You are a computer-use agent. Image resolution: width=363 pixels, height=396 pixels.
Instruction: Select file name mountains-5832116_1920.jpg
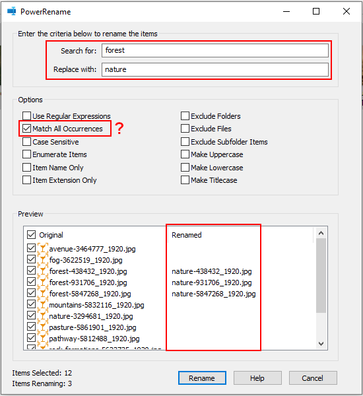[x=96, y=305]
